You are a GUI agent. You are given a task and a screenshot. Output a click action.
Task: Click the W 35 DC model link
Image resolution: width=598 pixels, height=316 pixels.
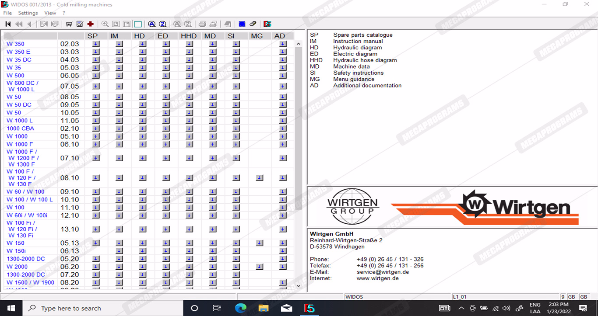tap(19, 60)
